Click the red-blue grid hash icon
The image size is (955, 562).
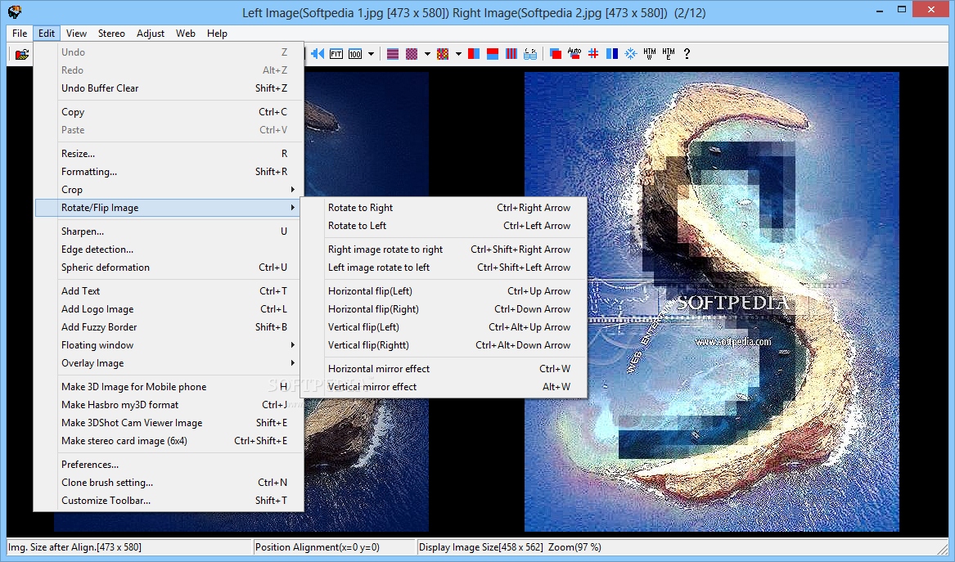[x=593, y=53]
